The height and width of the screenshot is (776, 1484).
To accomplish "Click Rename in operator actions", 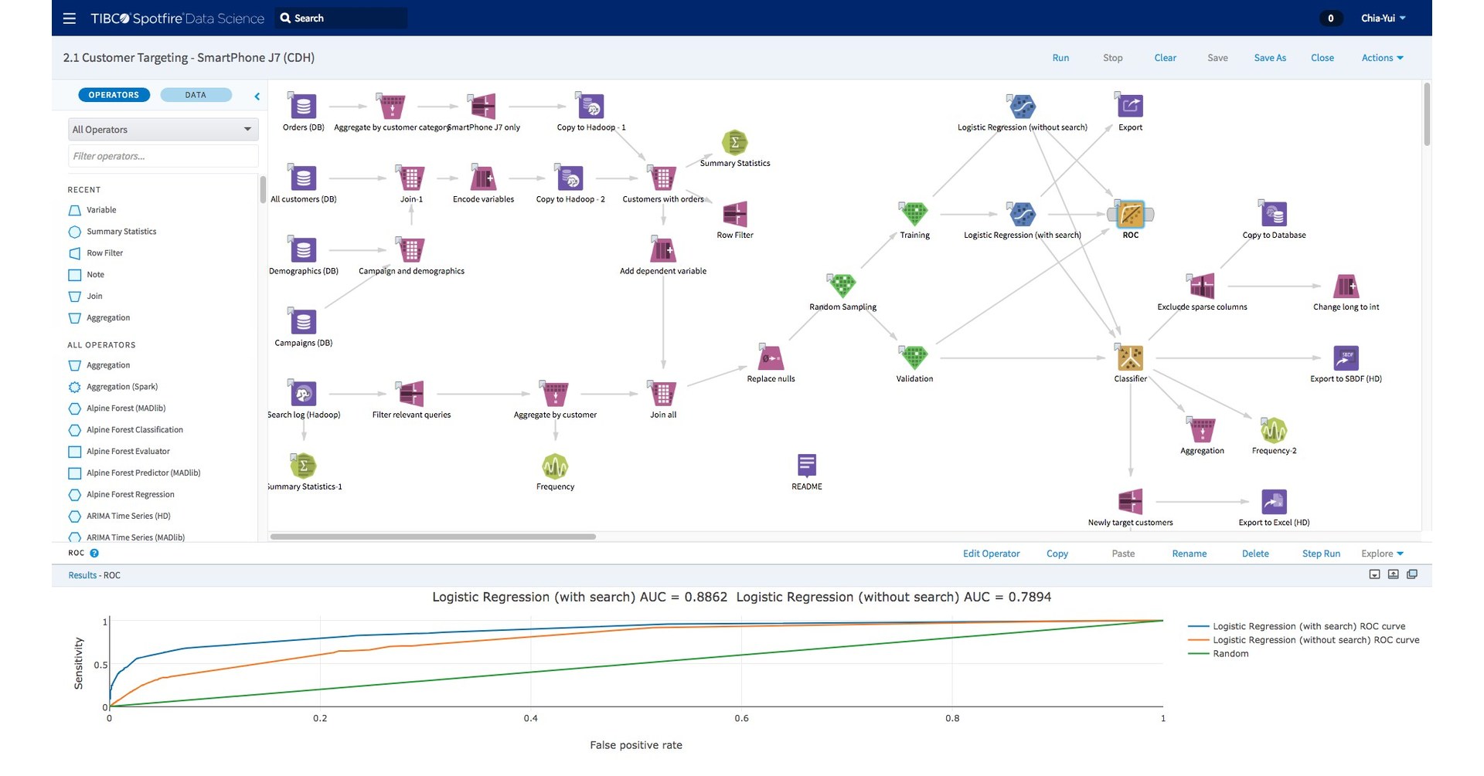I will pos(1189,554).
